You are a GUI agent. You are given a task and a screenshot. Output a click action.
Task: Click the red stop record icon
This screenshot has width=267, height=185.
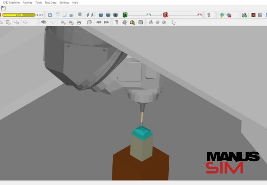point(253,15)
